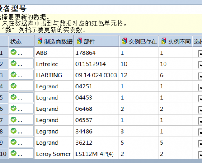
Task: Select part number 34486 cell
Action: [96, 131]
